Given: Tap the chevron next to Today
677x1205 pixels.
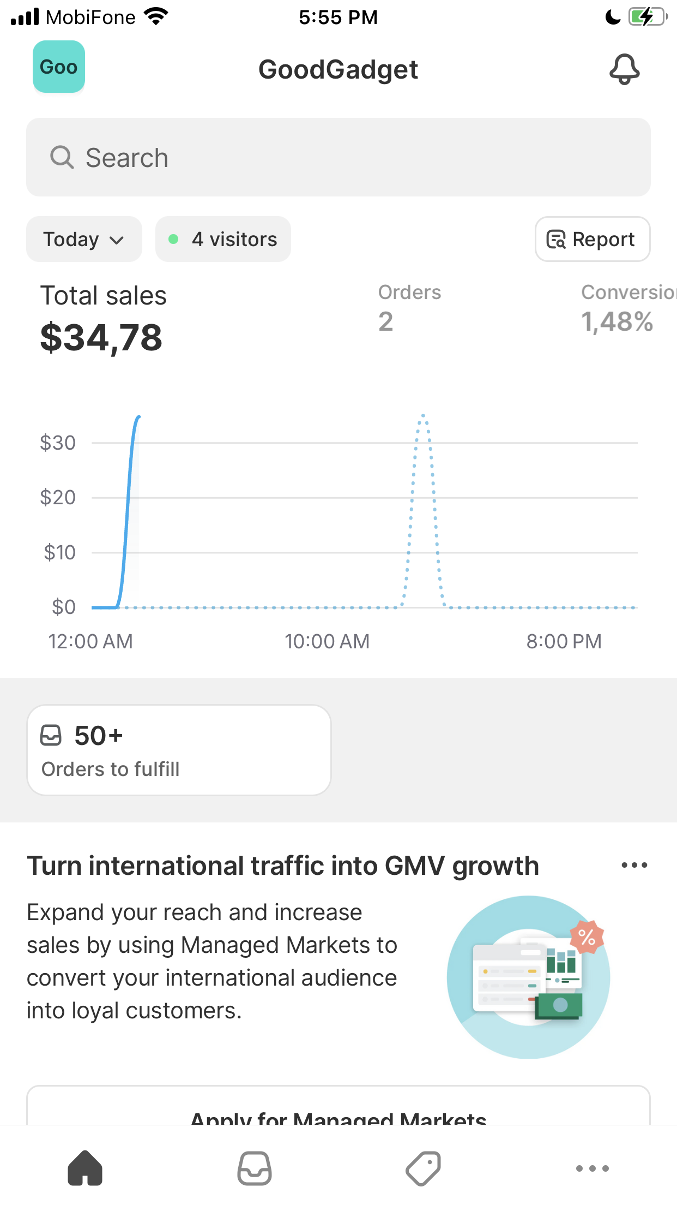Looking at the screenshot, I should (117, 240).
